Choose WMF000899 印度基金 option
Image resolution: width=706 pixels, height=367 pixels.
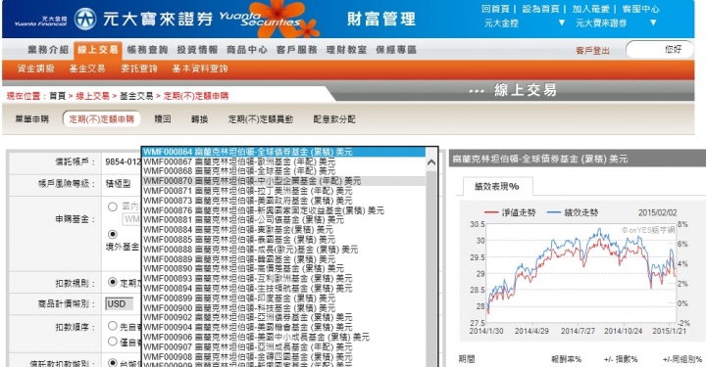283,298
